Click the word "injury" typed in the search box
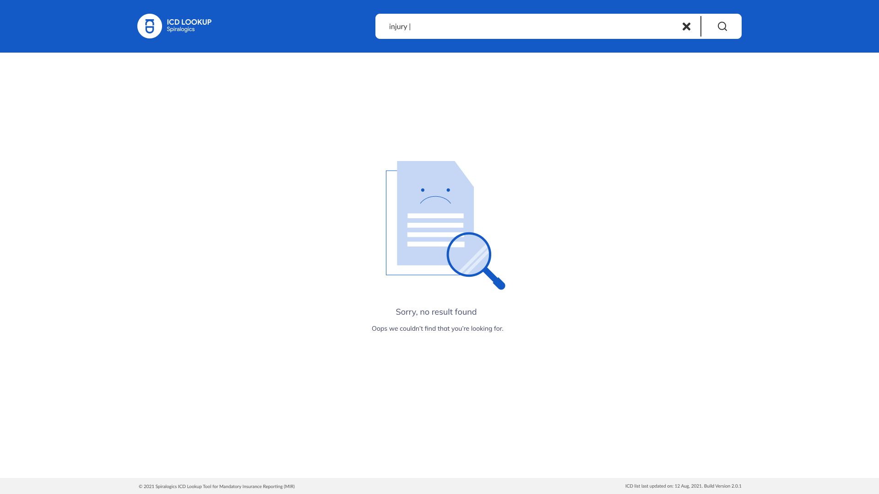Image resolution: width=879 pixels, height=494 pixels. 398,27
